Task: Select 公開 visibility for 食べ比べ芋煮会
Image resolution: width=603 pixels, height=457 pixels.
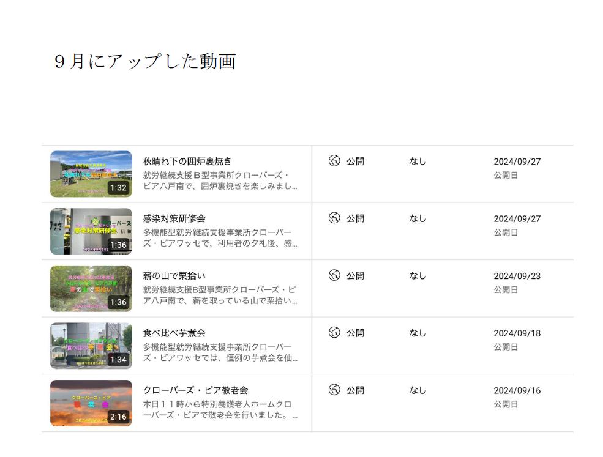Action: click(x=355, y=333)
